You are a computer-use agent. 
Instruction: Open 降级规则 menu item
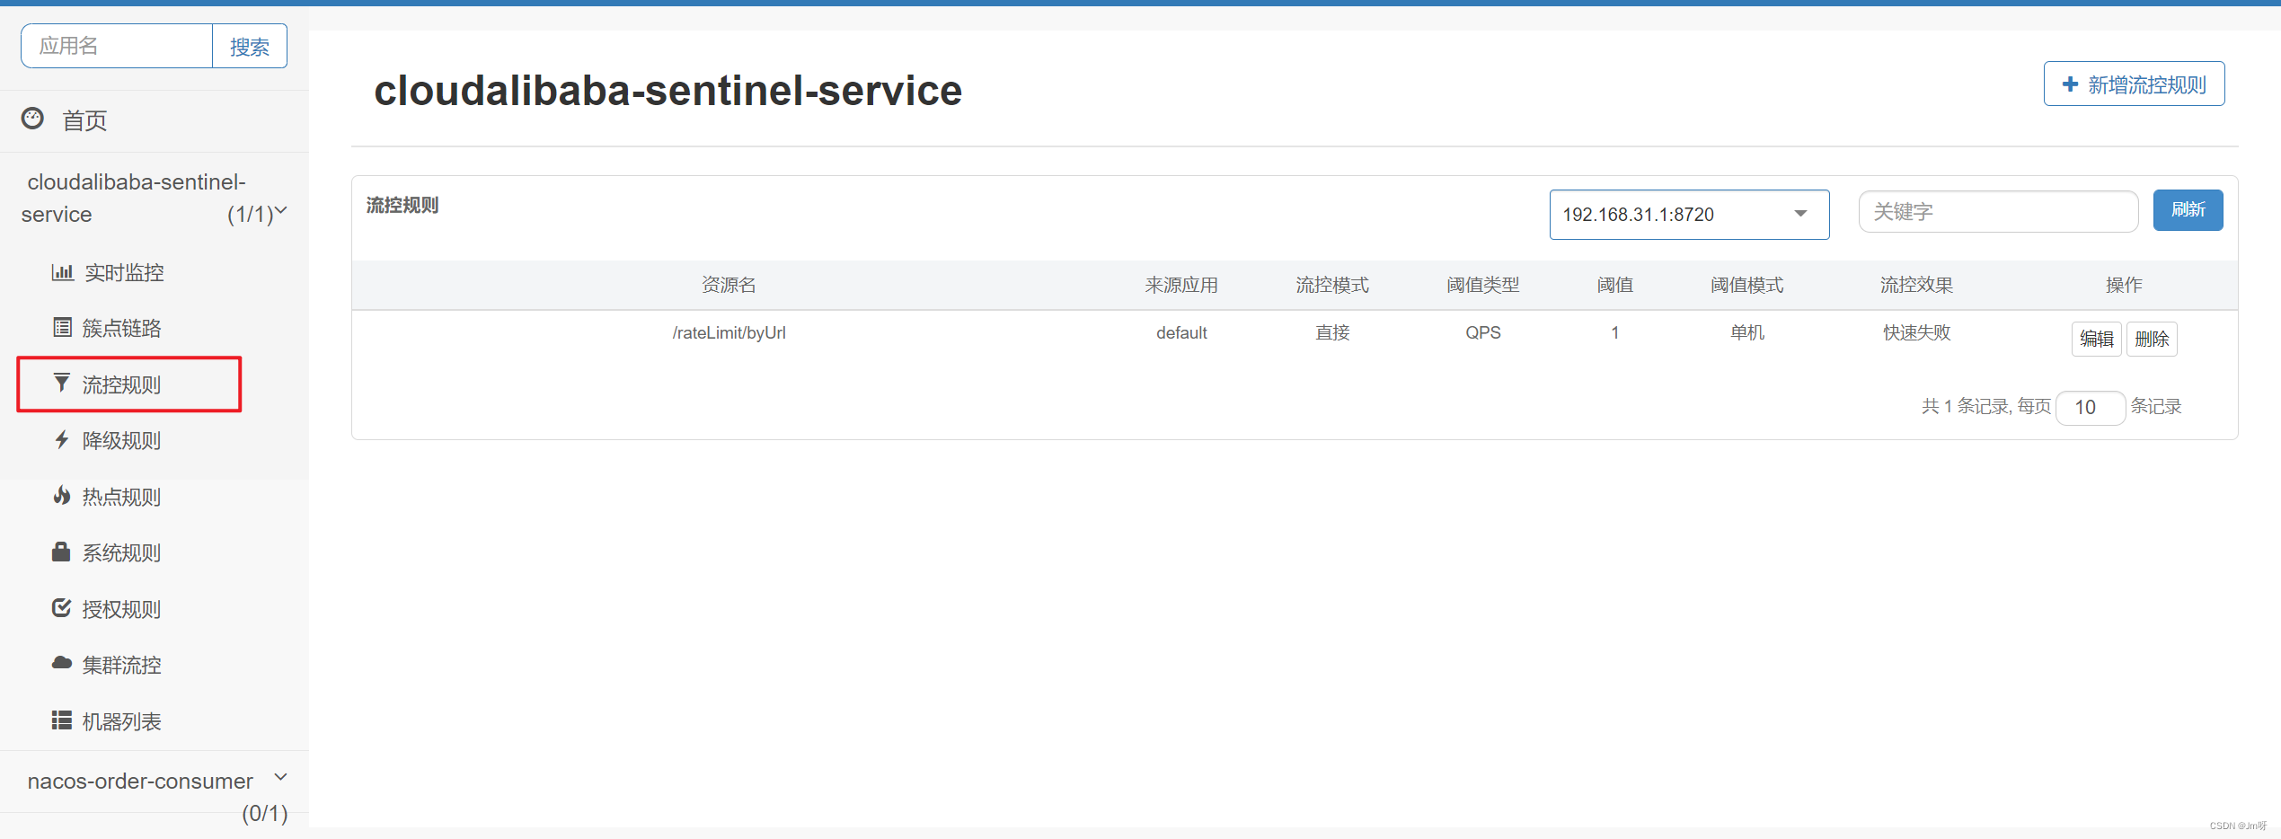[121, 441]
